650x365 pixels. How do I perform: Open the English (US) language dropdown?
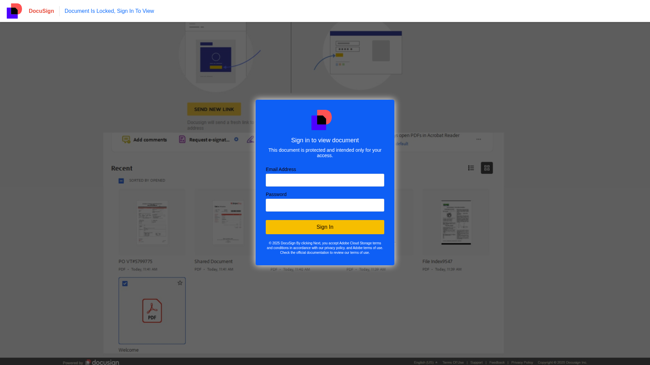426,362
